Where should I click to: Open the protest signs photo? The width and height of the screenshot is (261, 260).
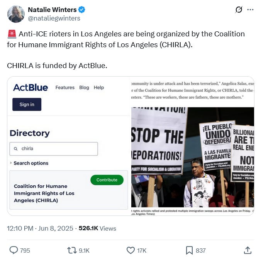pyautogui.click(x=193, y=157)
